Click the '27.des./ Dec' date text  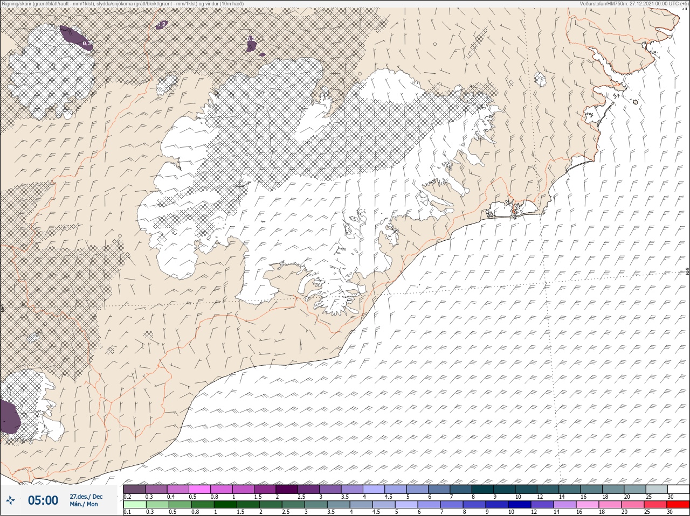click(x=86, y=496)
